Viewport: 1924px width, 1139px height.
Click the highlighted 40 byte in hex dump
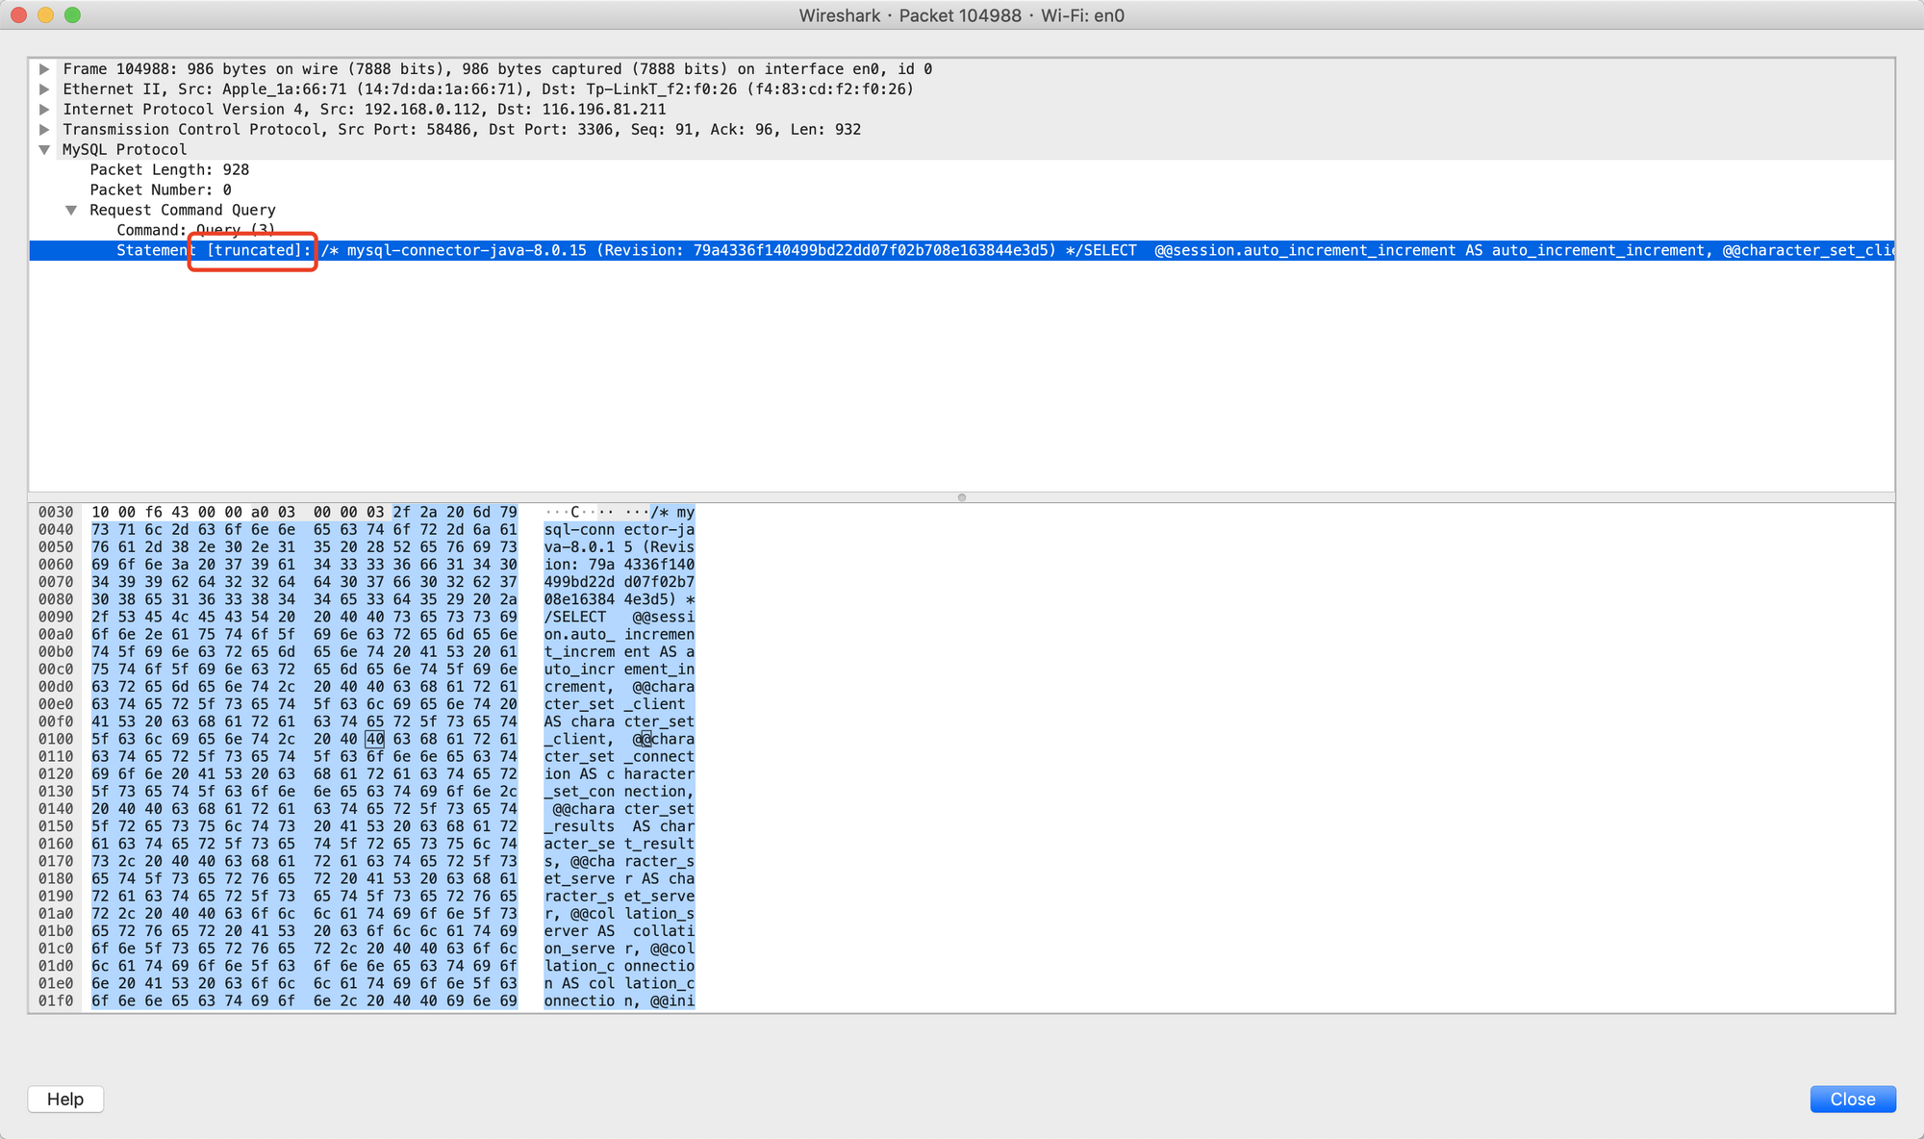point(374,739)
